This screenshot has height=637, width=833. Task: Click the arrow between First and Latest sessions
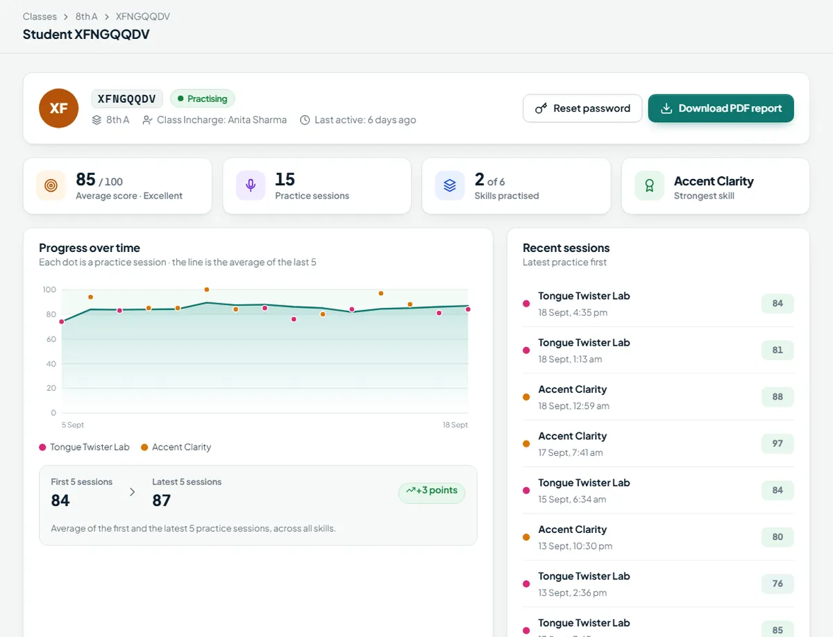click(133, 492)
